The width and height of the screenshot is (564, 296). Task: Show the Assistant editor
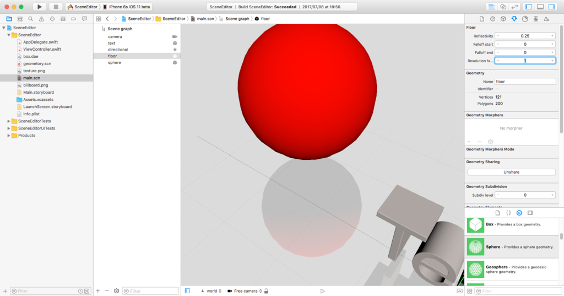[x=503, y=7]
